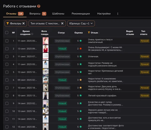Go to the Настройки tab

(x=104, y=14)
